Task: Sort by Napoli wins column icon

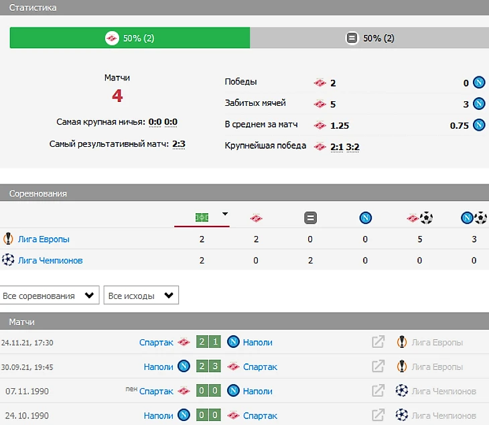Action: 365,218
